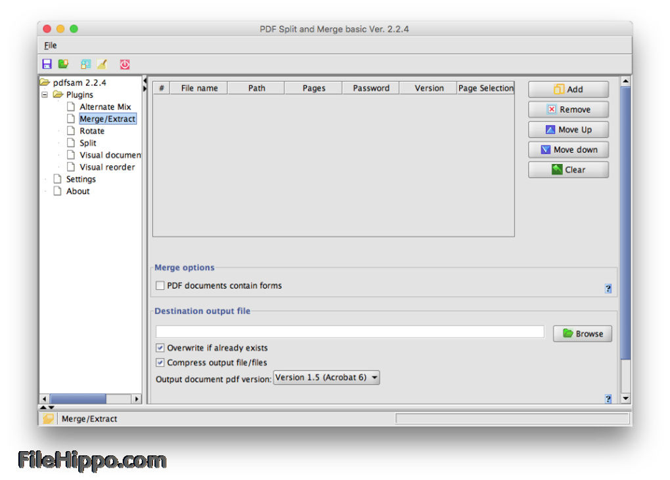The height and width of the screenshot is (480, 670).
Task: Click the red Exit power icon
Action: point(125,64)
